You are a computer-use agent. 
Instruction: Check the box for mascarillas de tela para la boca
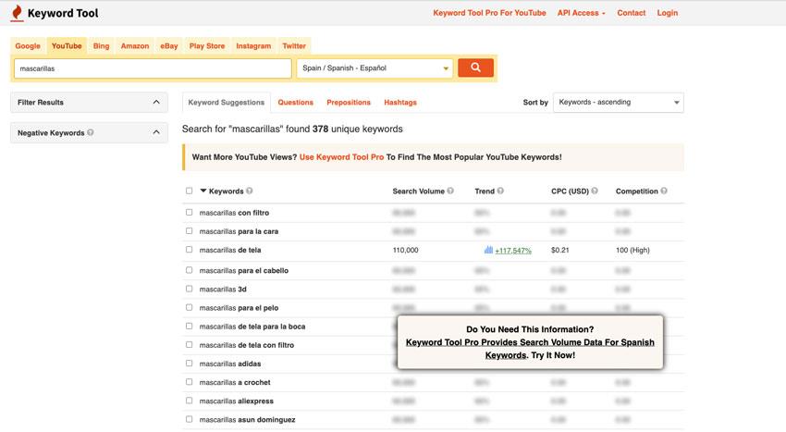189,326
